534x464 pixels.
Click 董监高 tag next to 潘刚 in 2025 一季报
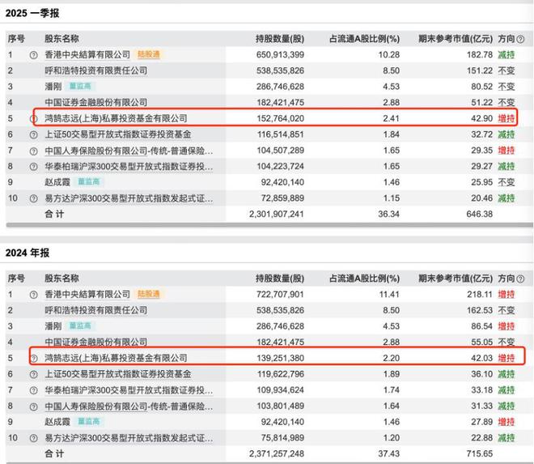tap(81, 87)
